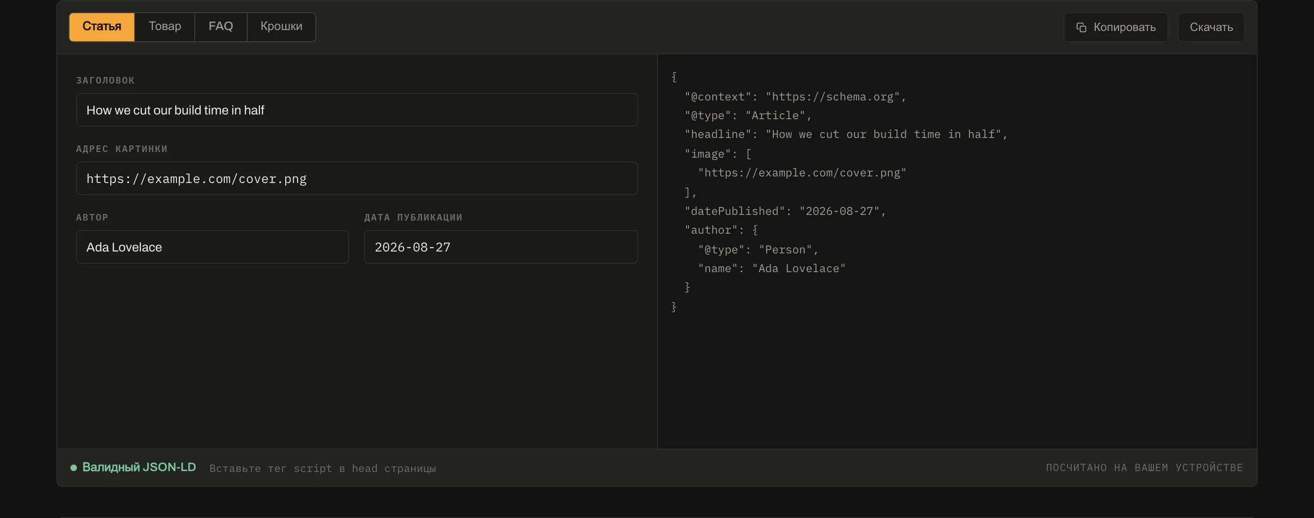Click the Адрес картинки field label
This screenshot has height=518, width=1314.
[122, 149]
